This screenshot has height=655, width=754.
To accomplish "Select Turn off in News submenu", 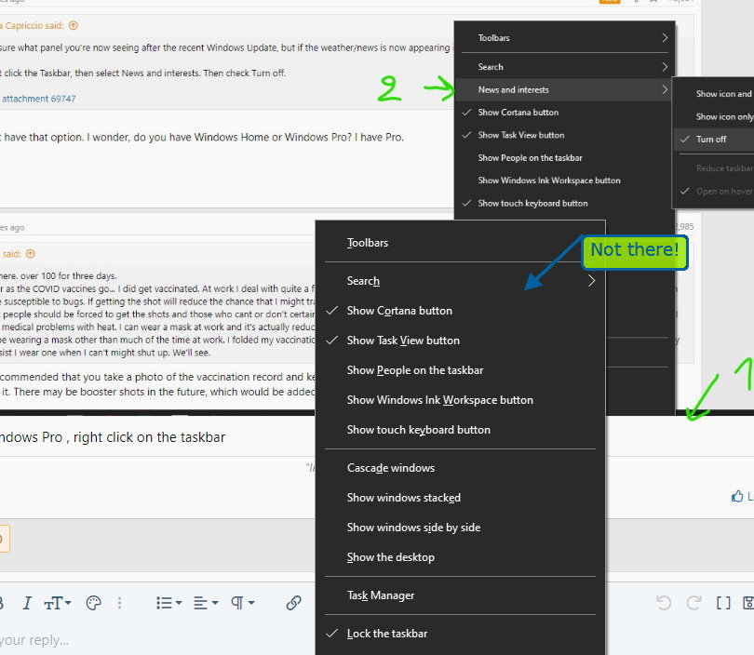I will point(711,139).
